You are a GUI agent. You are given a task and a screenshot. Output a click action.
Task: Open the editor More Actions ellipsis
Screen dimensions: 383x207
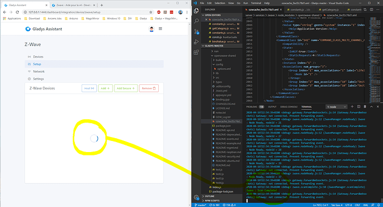point(378,9)
